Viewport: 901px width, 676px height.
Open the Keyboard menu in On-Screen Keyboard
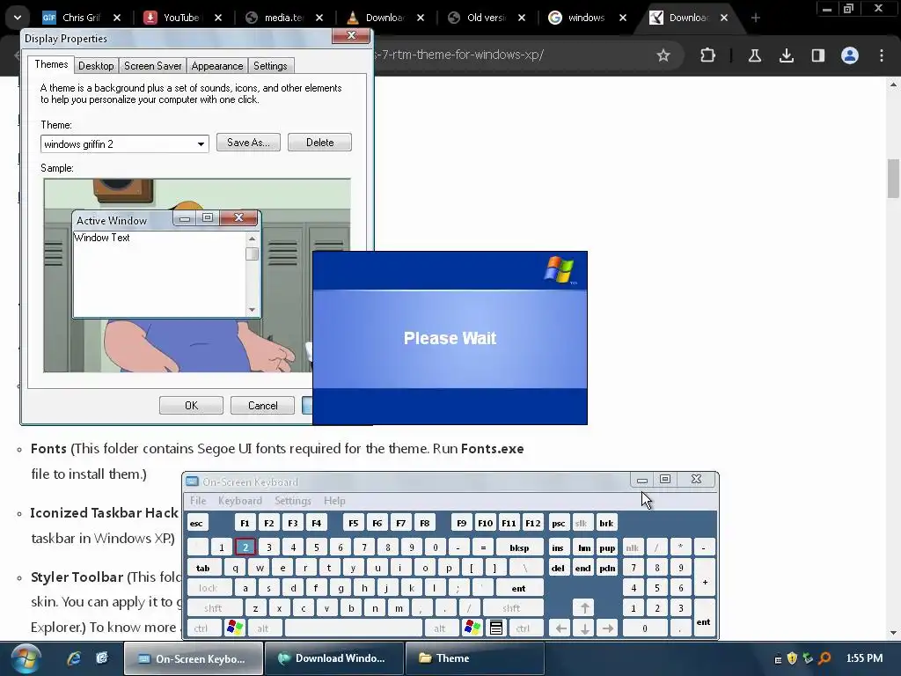[239, 501]
